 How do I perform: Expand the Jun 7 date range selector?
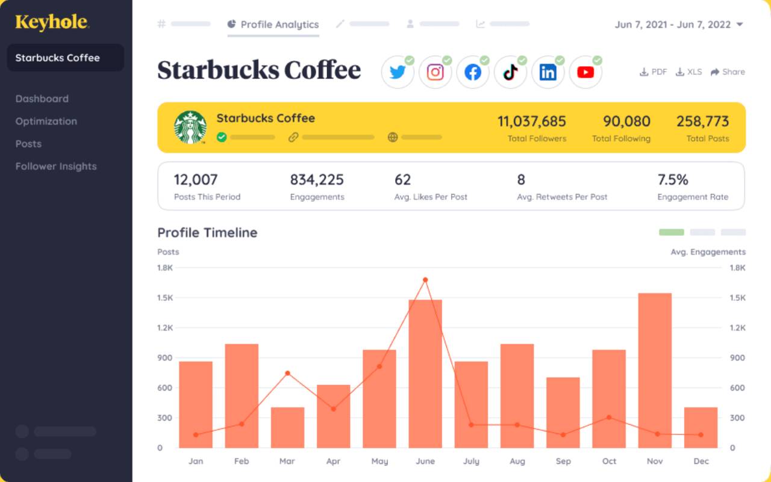(679, 25)
